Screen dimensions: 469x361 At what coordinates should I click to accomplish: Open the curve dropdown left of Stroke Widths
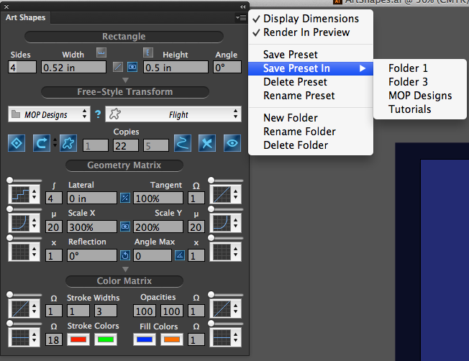click(x=24, y=309)
